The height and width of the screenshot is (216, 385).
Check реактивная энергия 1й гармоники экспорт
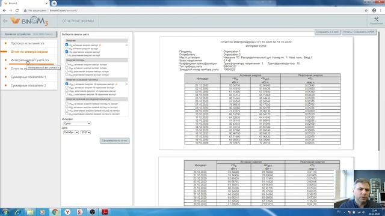67,94
